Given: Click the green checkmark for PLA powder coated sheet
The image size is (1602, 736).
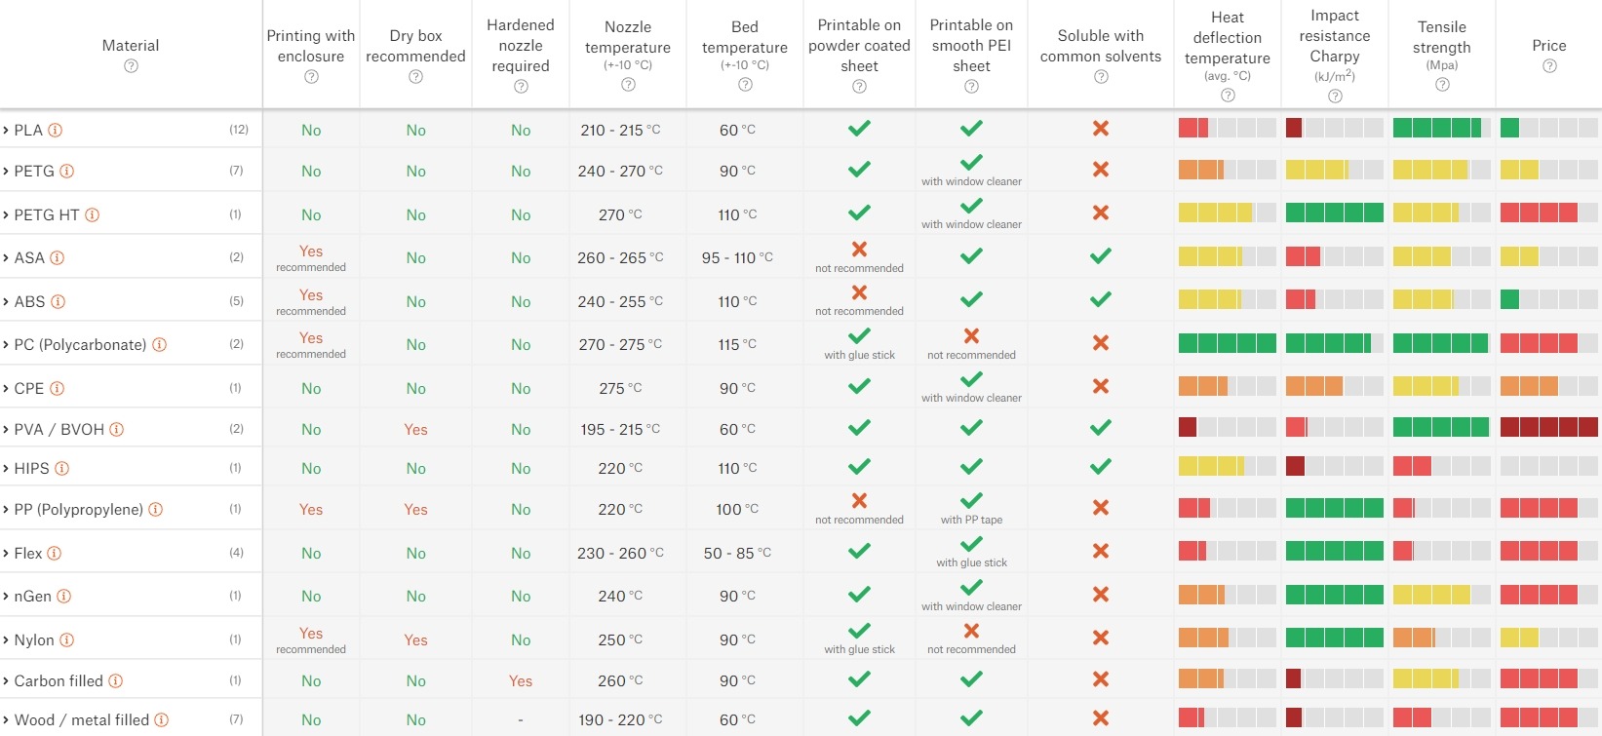Looking at the screenshot, I should pos(859,127).
